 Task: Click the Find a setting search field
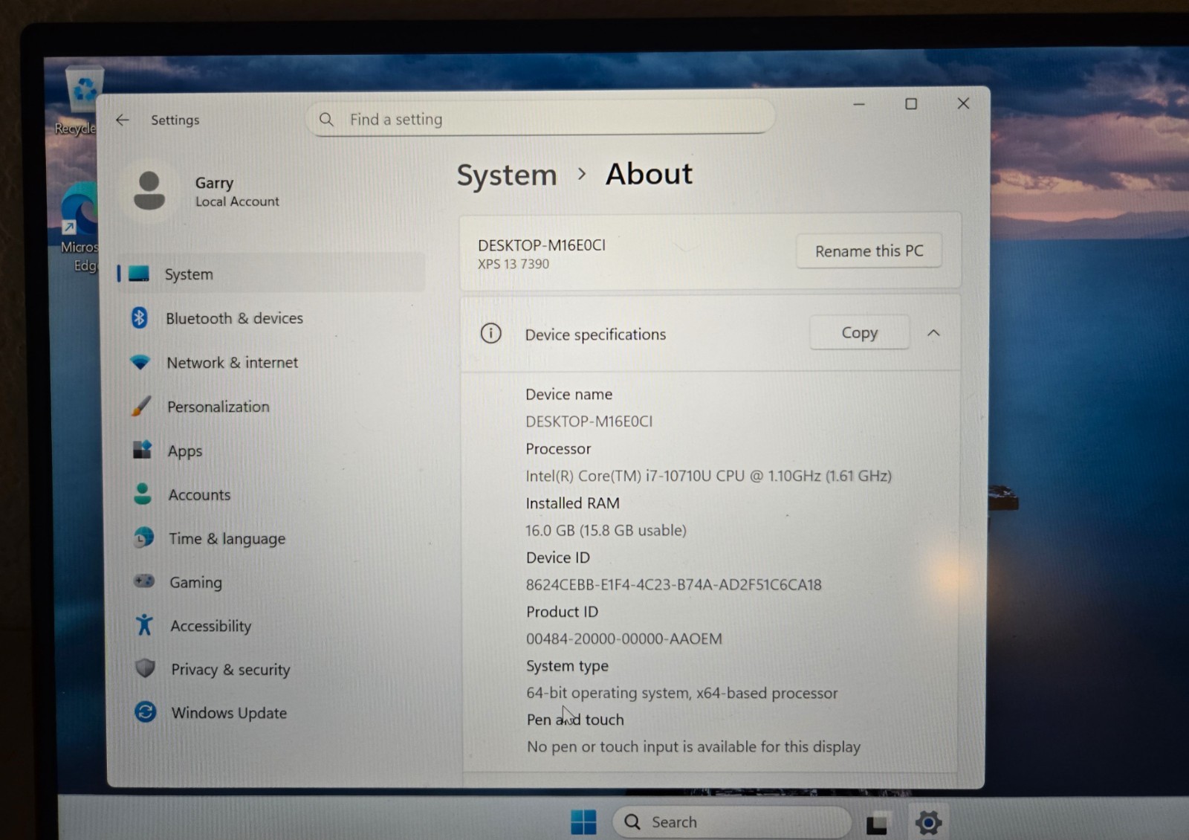(x=540, y=119)
